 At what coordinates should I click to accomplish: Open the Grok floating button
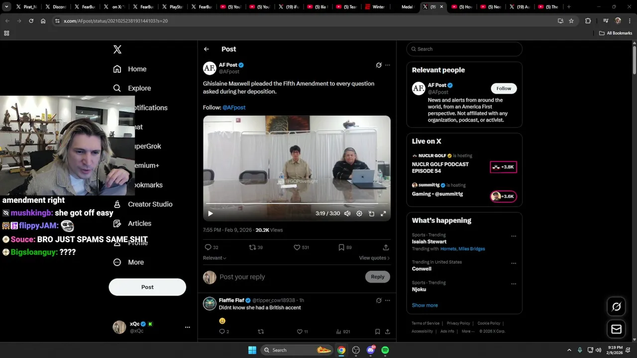[616, 307]
